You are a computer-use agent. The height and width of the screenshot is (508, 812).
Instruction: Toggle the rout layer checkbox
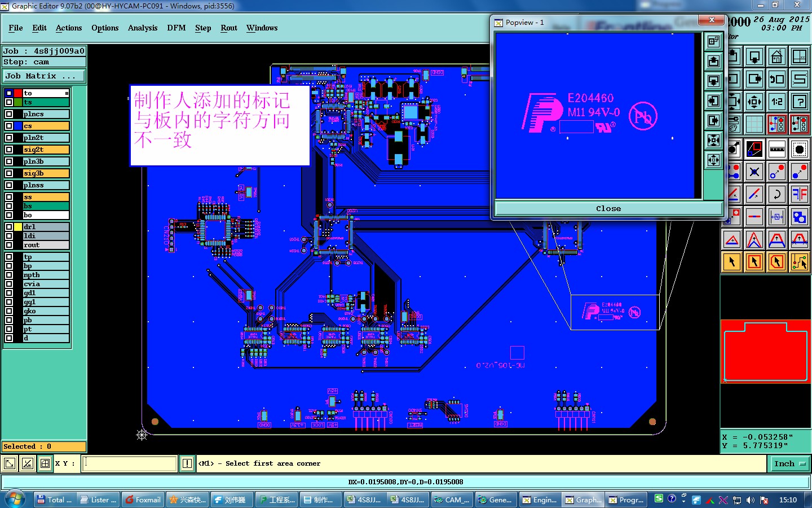[x=9, y=245]
